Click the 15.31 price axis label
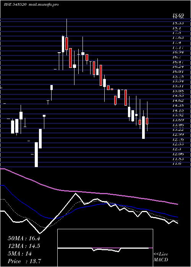This screenshot has height=267, width=191. [x=178, y=86]
